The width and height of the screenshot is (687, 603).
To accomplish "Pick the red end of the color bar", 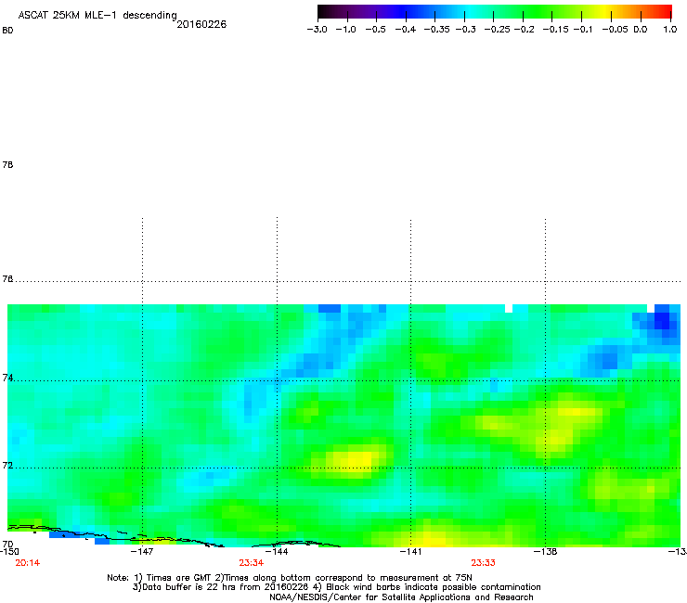I will pyautogui.click(x=667, y=11).
